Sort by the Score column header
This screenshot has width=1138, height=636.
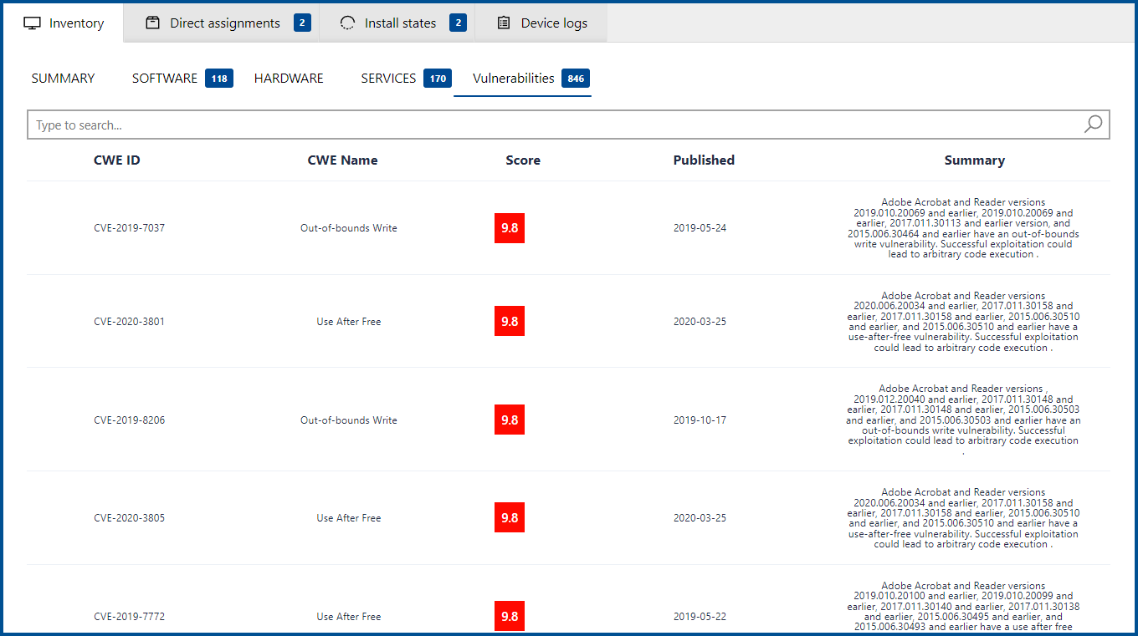(x=523, y=160)
